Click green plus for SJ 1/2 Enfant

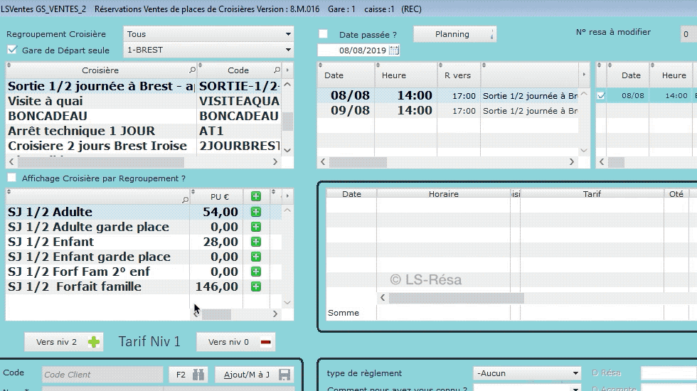click(256, 242)
